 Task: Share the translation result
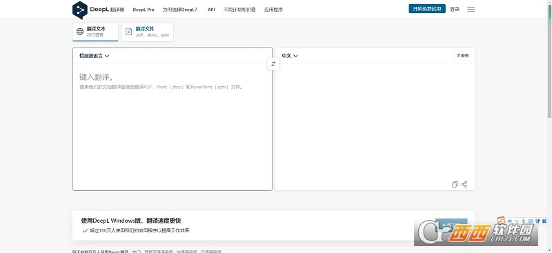tap(464, 184)
